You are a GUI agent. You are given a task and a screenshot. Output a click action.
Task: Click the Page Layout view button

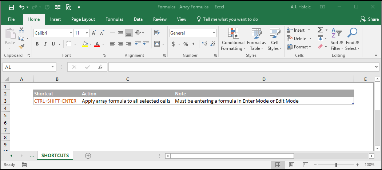[292, 165]
